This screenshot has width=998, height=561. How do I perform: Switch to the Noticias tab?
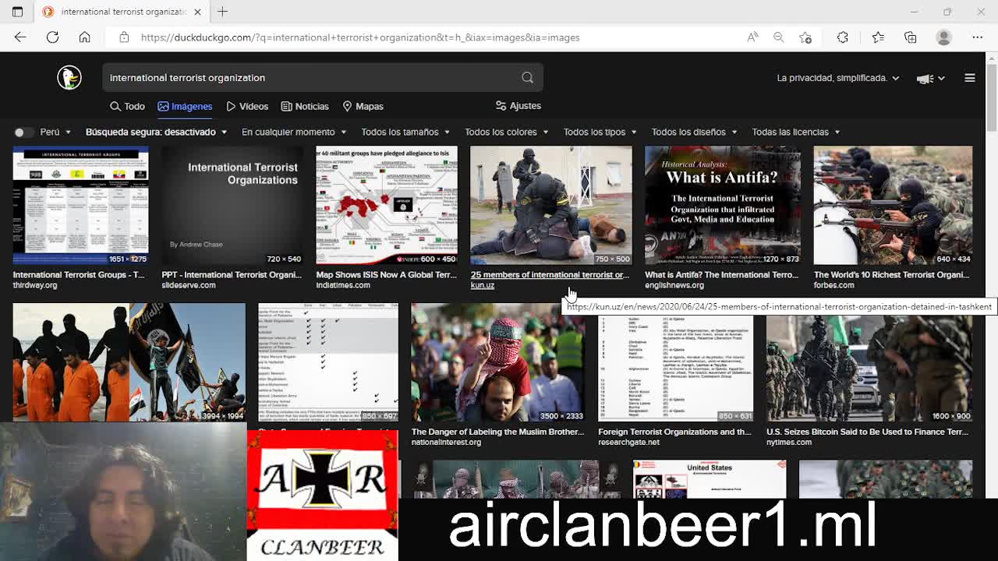(x=305, y=106)
